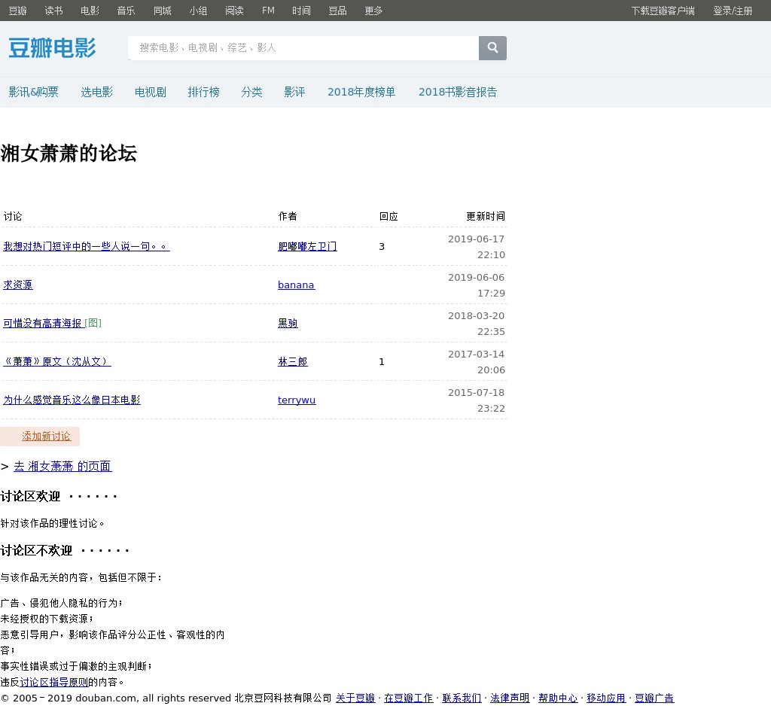Open the 讨论区指导原则 link
The image size is (771, 706).
pos(54,682)
